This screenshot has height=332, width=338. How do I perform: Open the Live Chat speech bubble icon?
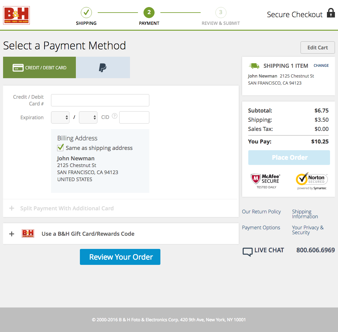[x=247, y=251]
